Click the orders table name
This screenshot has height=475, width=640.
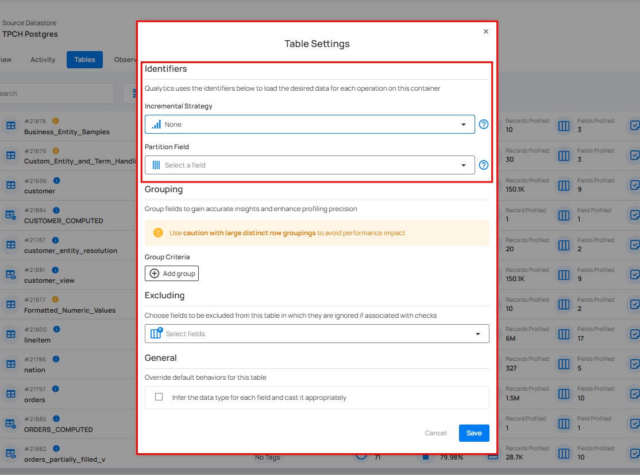34,400
